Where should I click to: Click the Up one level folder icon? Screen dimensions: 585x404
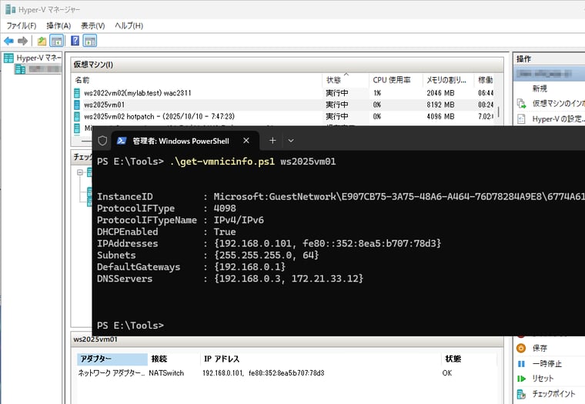click(42, 41)
